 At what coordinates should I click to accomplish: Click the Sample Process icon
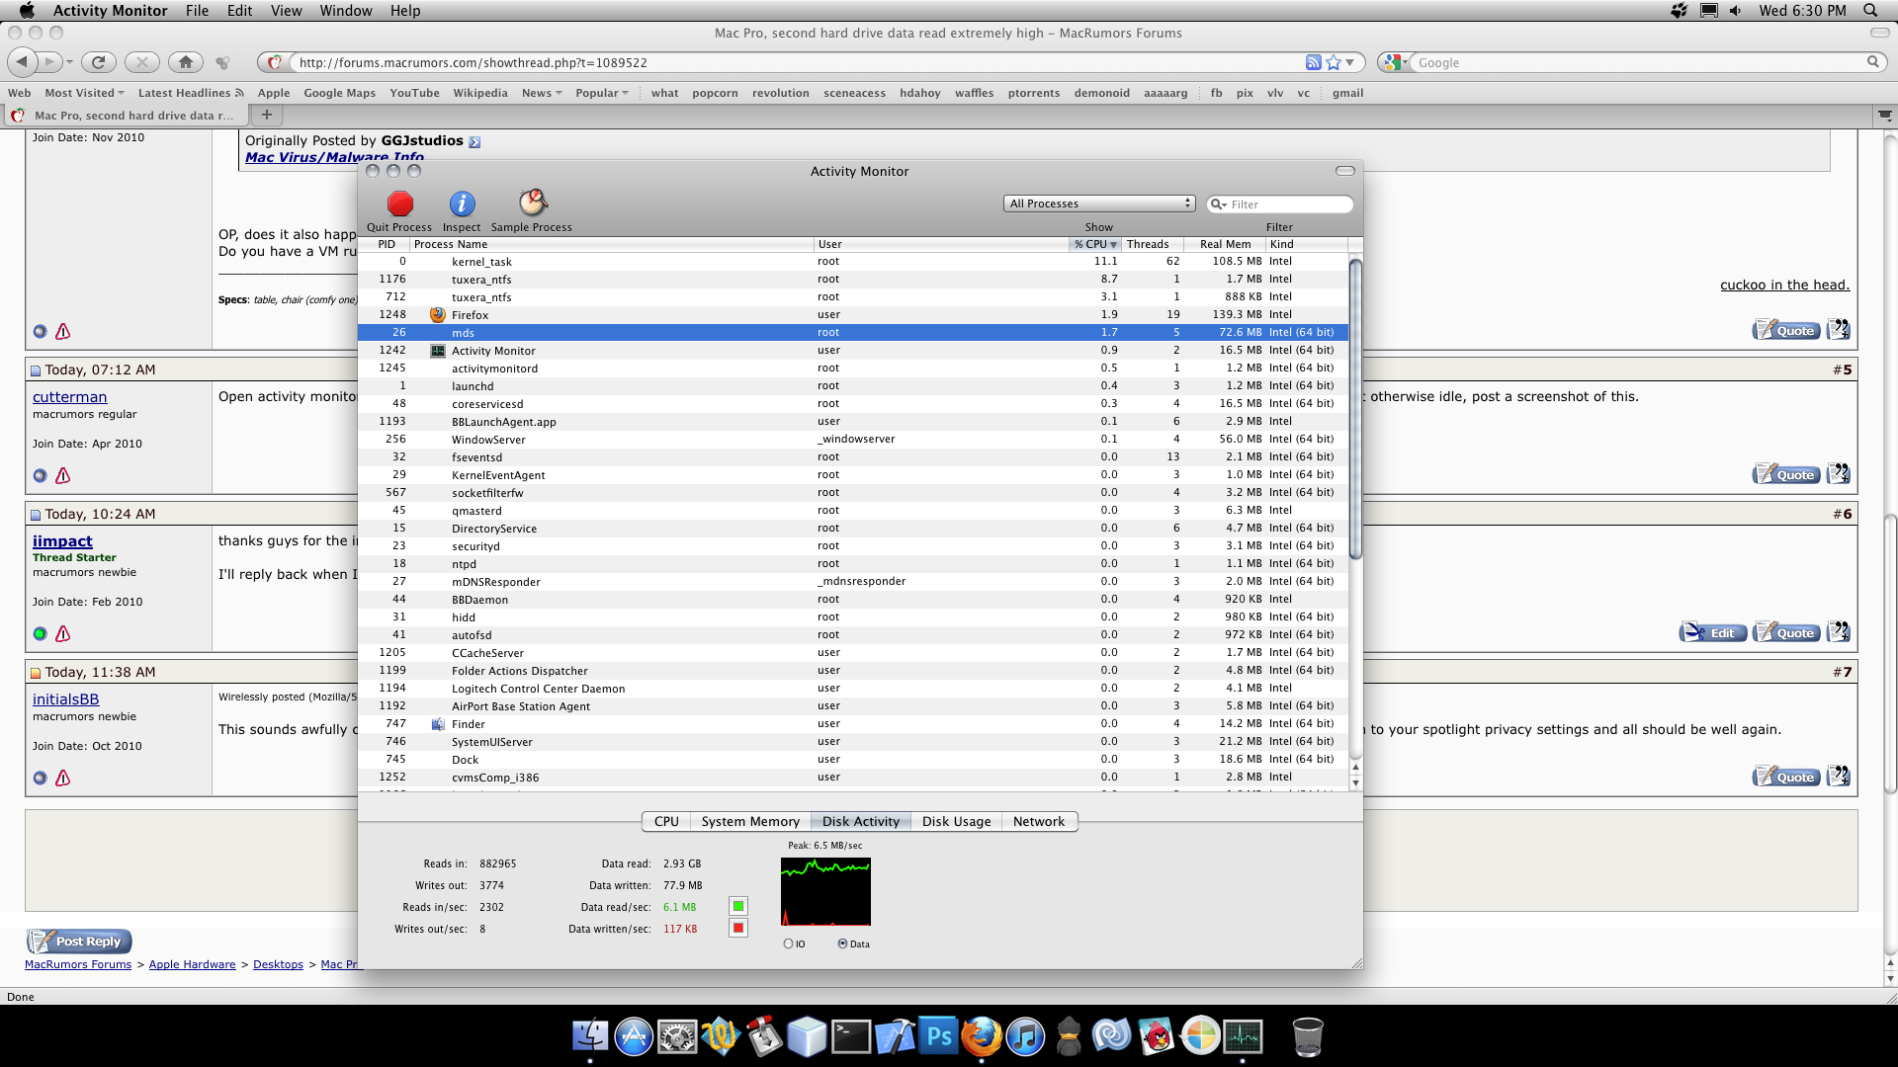tap(533, 203)
